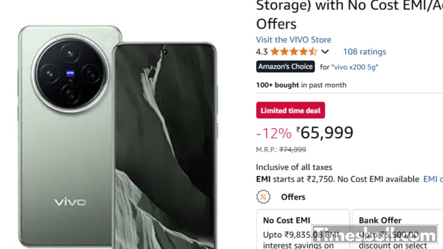Click the ₹65,999 deal price
This screenshot has height=249, width=443.
326,133
